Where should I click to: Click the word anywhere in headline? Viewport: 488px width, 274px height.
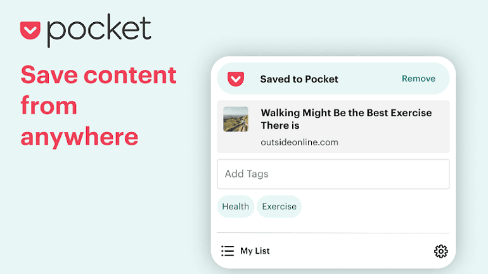tap(79, 137)
